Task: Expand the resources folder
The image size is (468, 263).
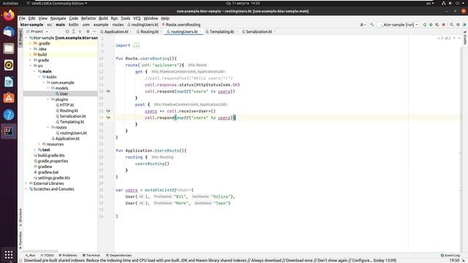Action: pos(39,145)
